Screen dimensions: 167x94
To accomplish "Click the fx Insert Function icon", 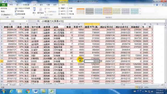I will (x=38, y=21).
